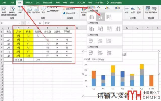The width and height of the screenshot is (161, 101).
Task: Click the formula bar showing 月份
Action: 63,23
